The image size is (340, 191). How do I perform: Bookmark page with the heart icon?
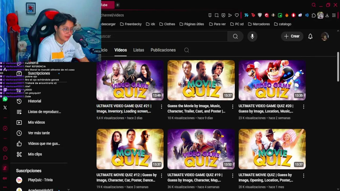click(x=237, y=15)
